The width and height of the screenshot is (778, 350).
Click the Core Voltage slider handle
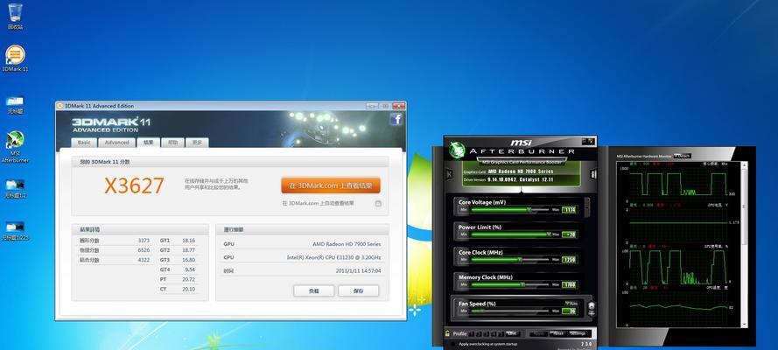(x=529, y=210)
